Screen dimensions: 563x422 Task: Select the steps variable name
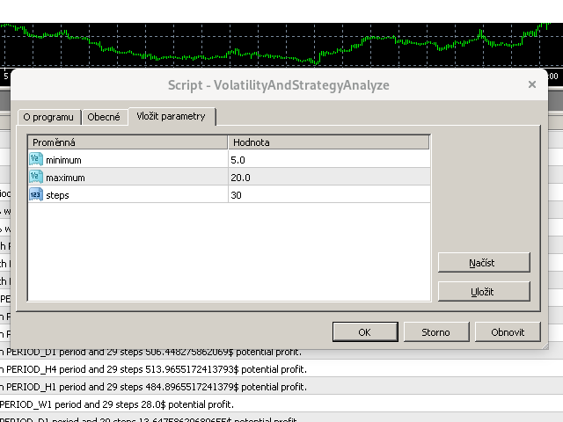[57, 195]
